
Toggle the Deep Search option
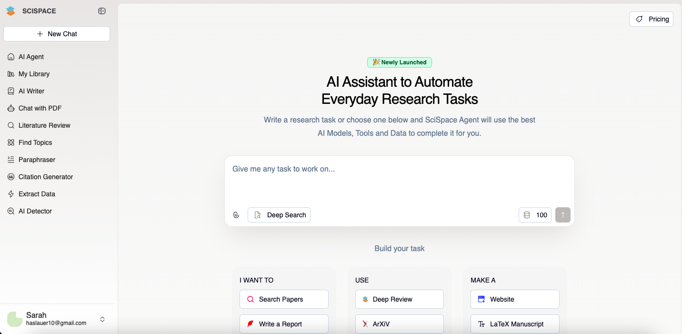(x=279, y=215)
